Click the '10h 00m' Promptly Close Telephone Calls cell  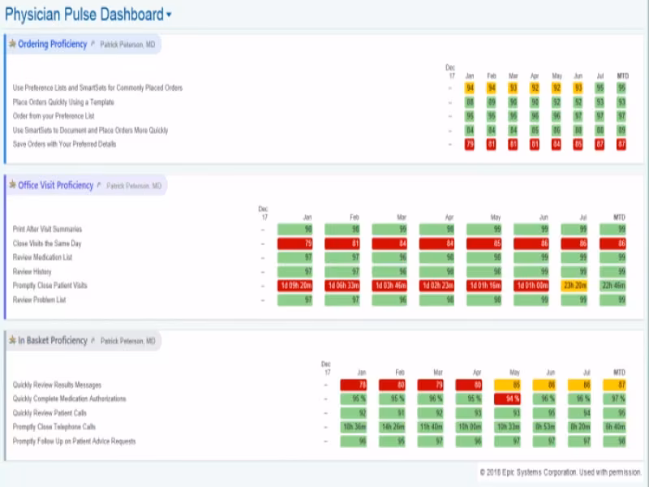click(x=469, y=427)
